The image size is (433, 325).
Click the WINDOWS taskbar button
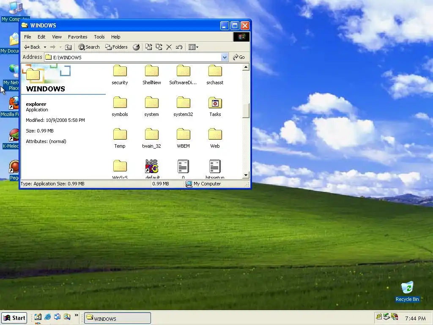click(118, 318)
